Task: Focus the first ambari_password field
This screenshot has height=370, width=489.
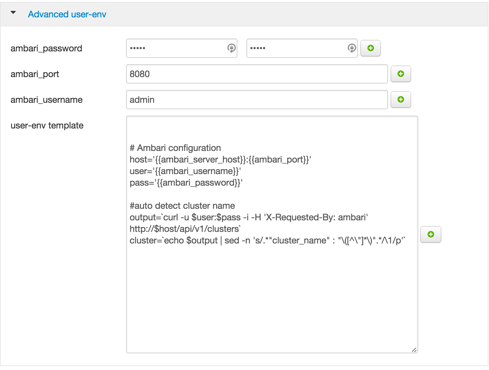Action: pyautogui.click(x=182, y=48)
